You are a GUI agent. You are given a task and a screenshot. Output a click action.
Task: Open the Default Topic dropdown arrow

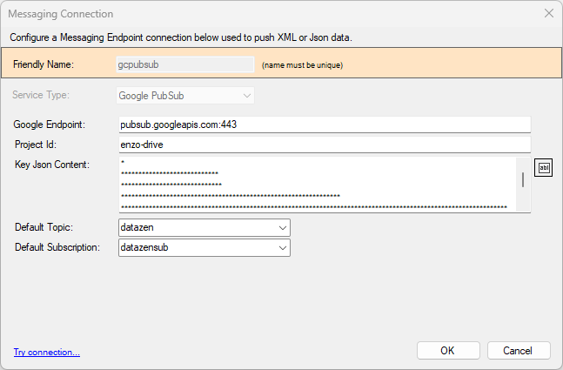[283, 228]
